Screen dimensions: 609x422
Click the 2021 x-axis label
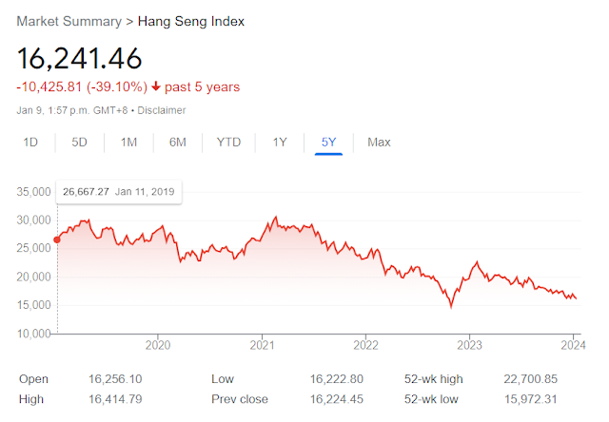click(x=262, y=346)
